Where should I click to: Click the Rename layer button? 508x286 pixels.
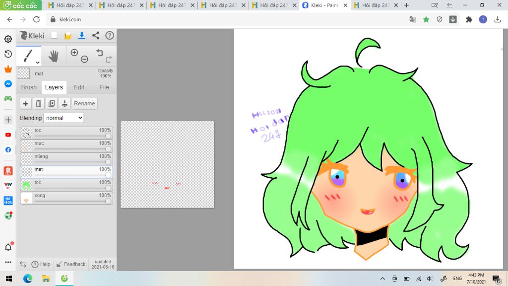pos(84,103)
